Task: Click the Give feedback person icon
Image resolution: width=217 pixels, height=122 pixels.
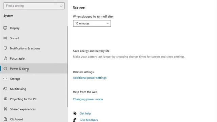Action: coord(75,120)
